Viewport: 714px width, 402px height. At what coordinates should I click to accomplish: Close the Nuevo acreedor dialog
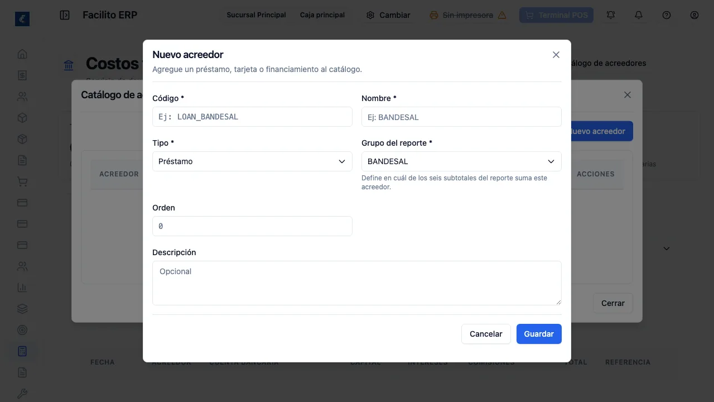point(556,55)
